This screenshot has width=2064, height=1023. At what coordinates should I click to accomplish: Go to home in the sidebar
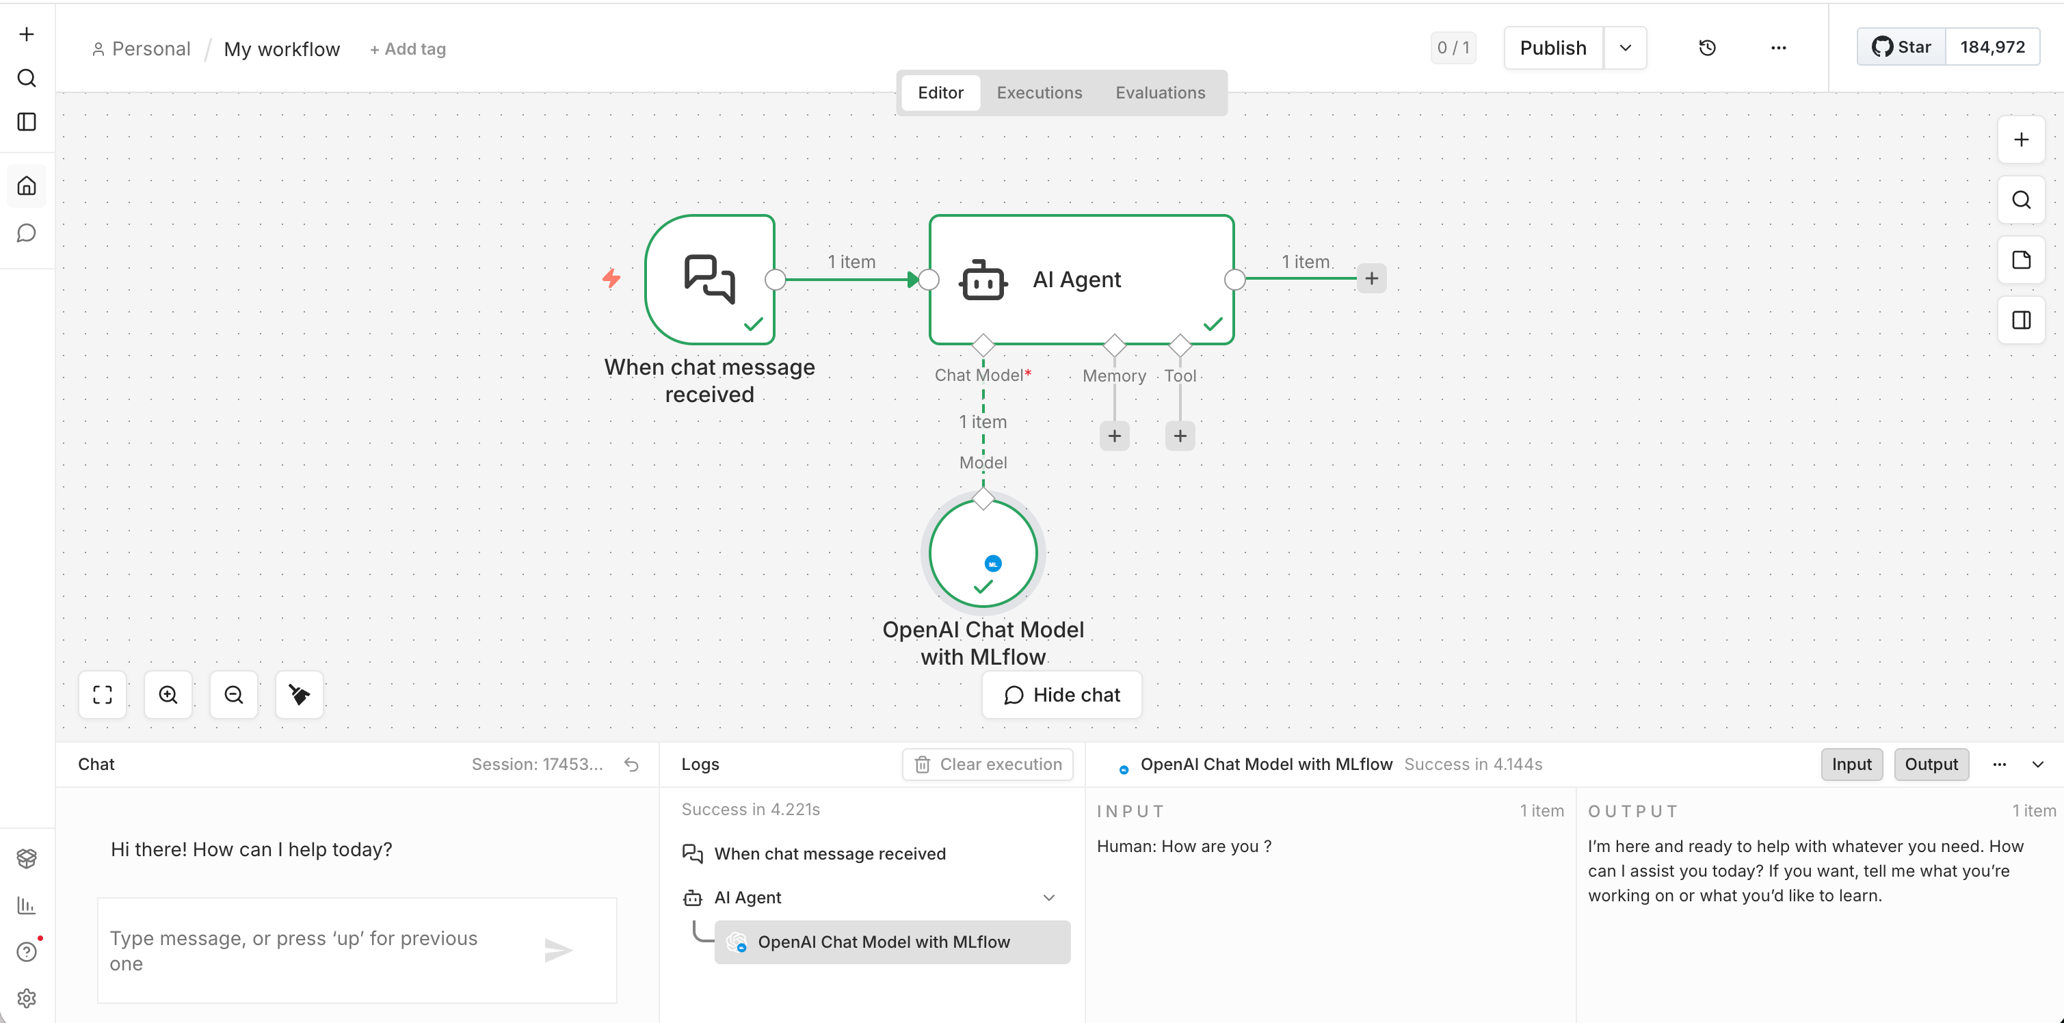[x=27, y=186]
